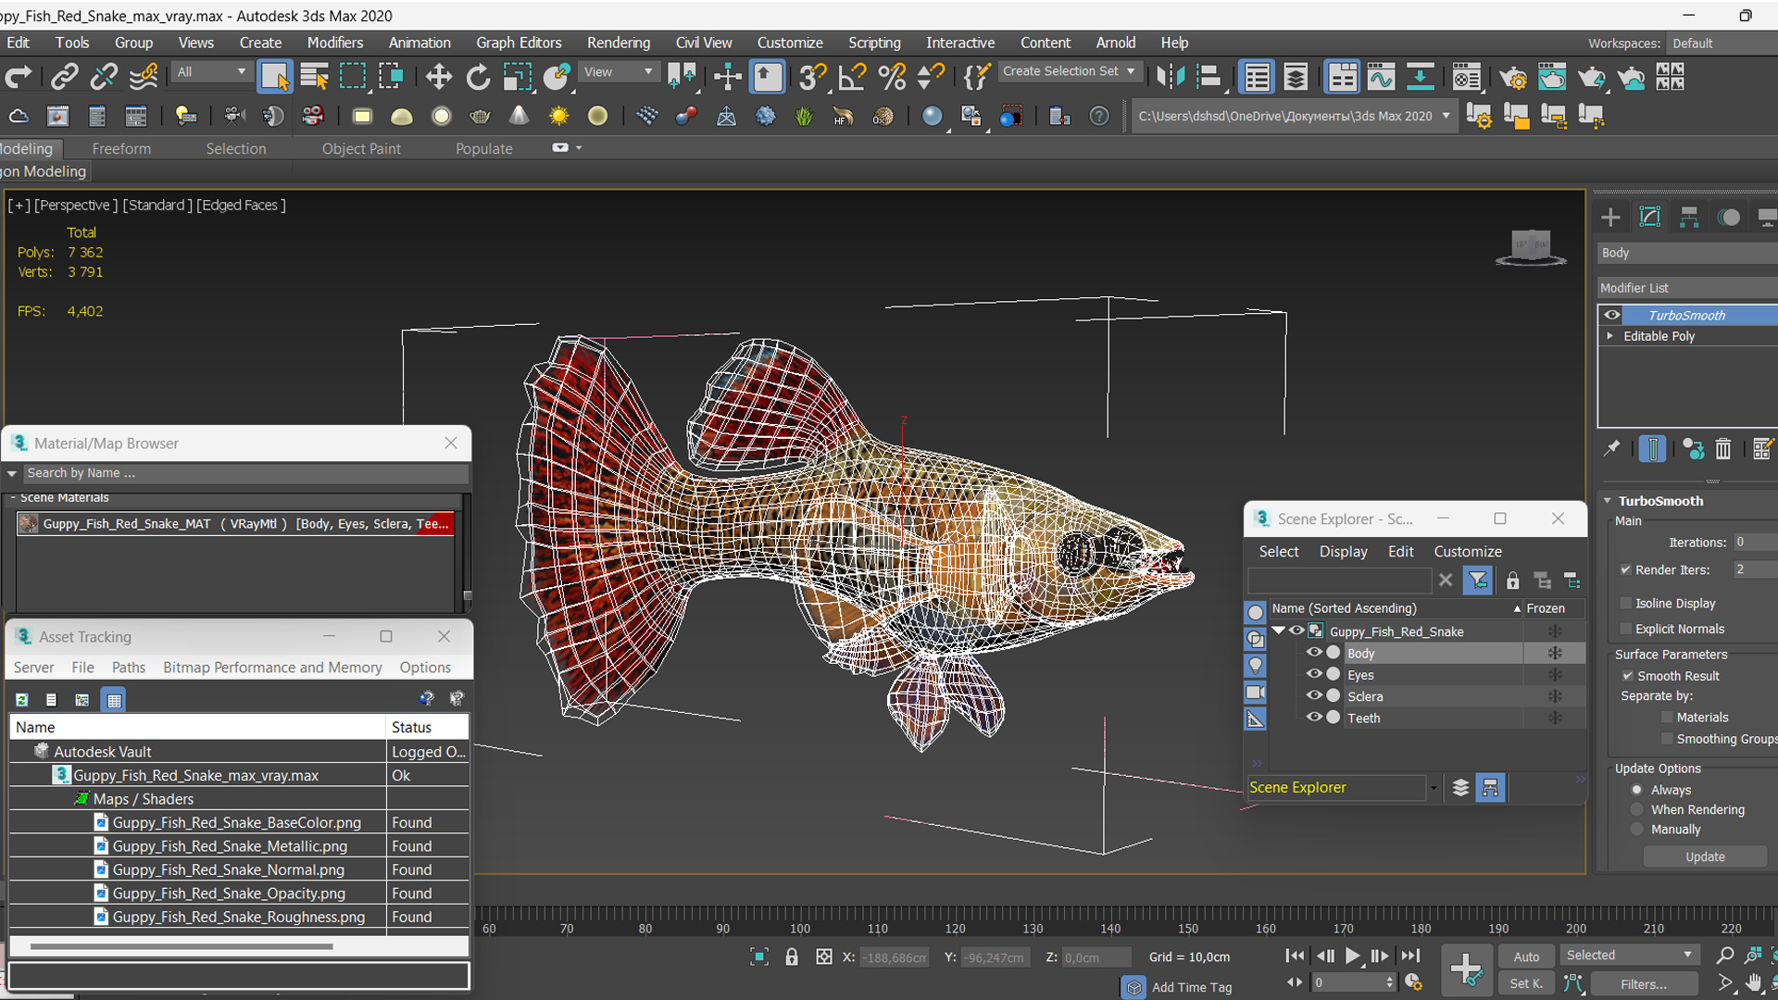Click the Sun light shelf icon
This screenshot has height=1000, width=1778.
pyautogui.click(x=558, y=116)
